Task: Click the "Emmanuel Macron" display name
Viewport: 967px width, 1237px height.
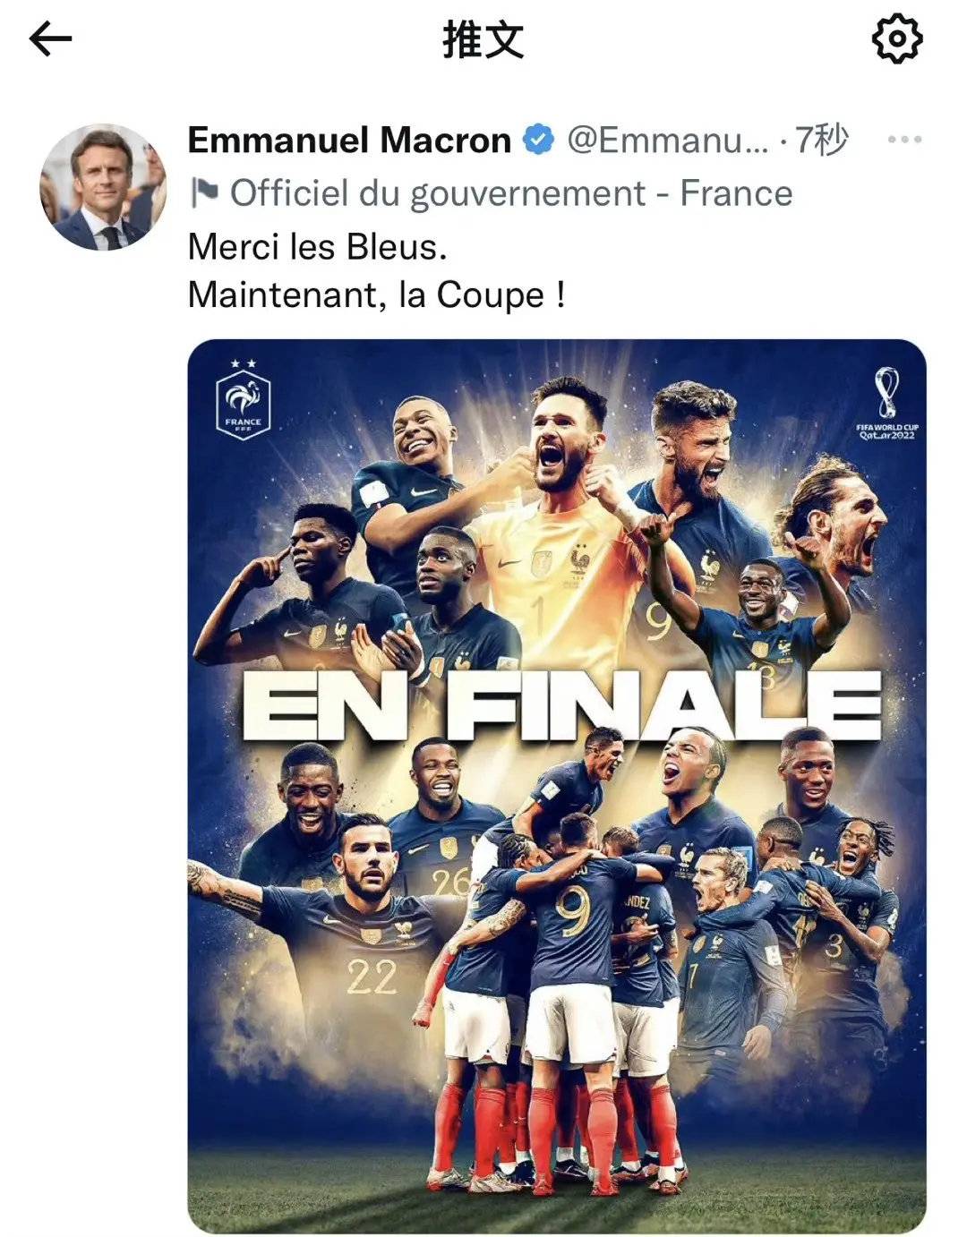Action: point(349,140)
